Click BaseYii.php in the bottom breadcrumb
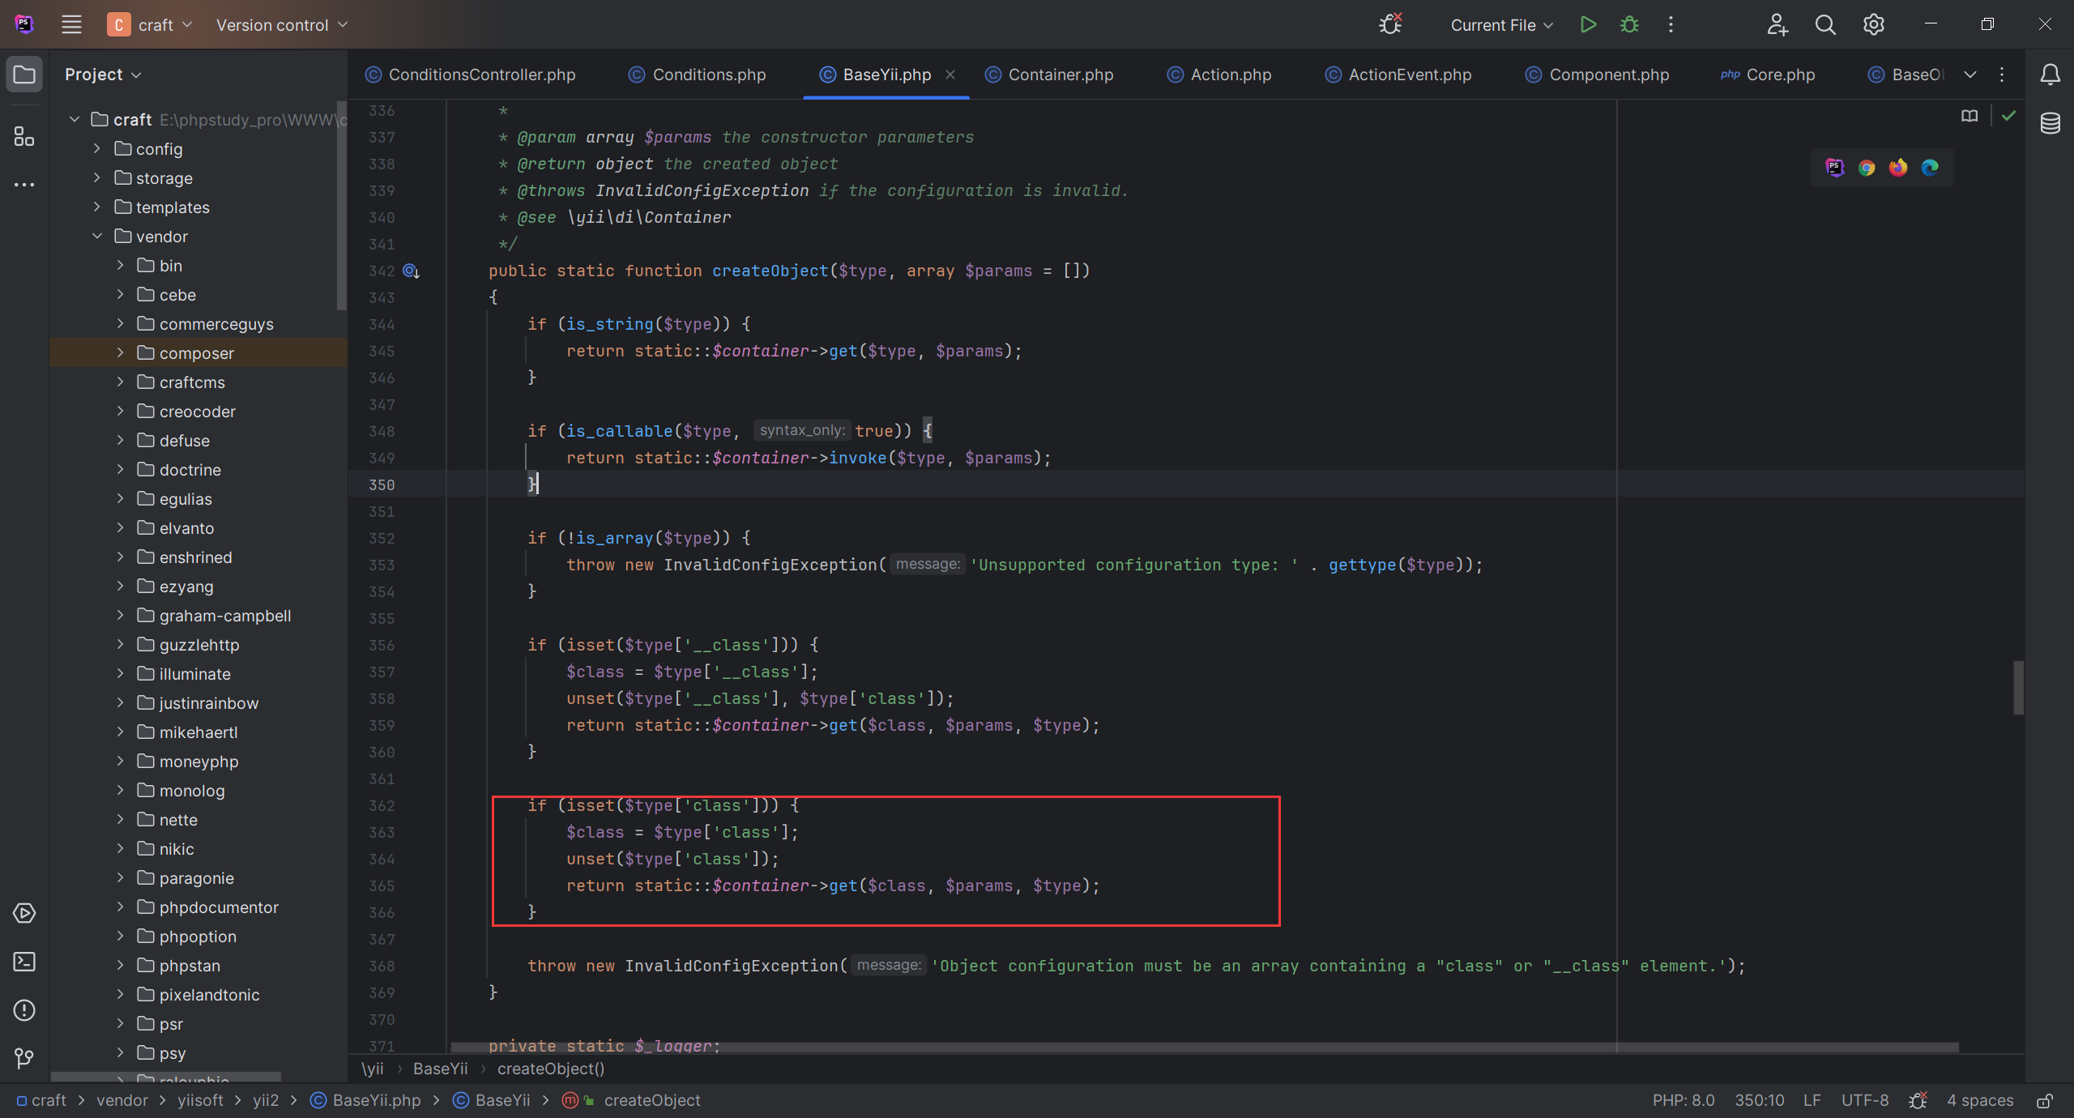2074x1118 pixels. coord(376,1100)
